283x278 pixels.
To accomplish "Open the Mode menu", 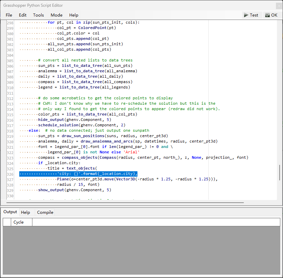I will [x=56, y=15].
